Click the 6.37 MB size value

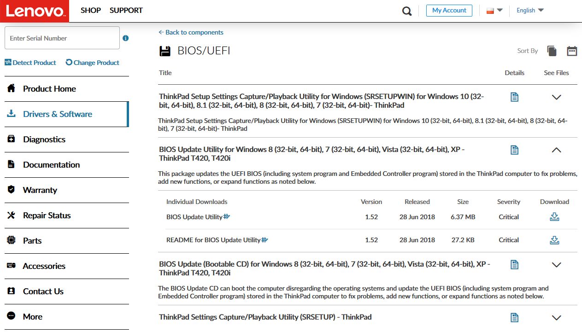pos(463,217)
